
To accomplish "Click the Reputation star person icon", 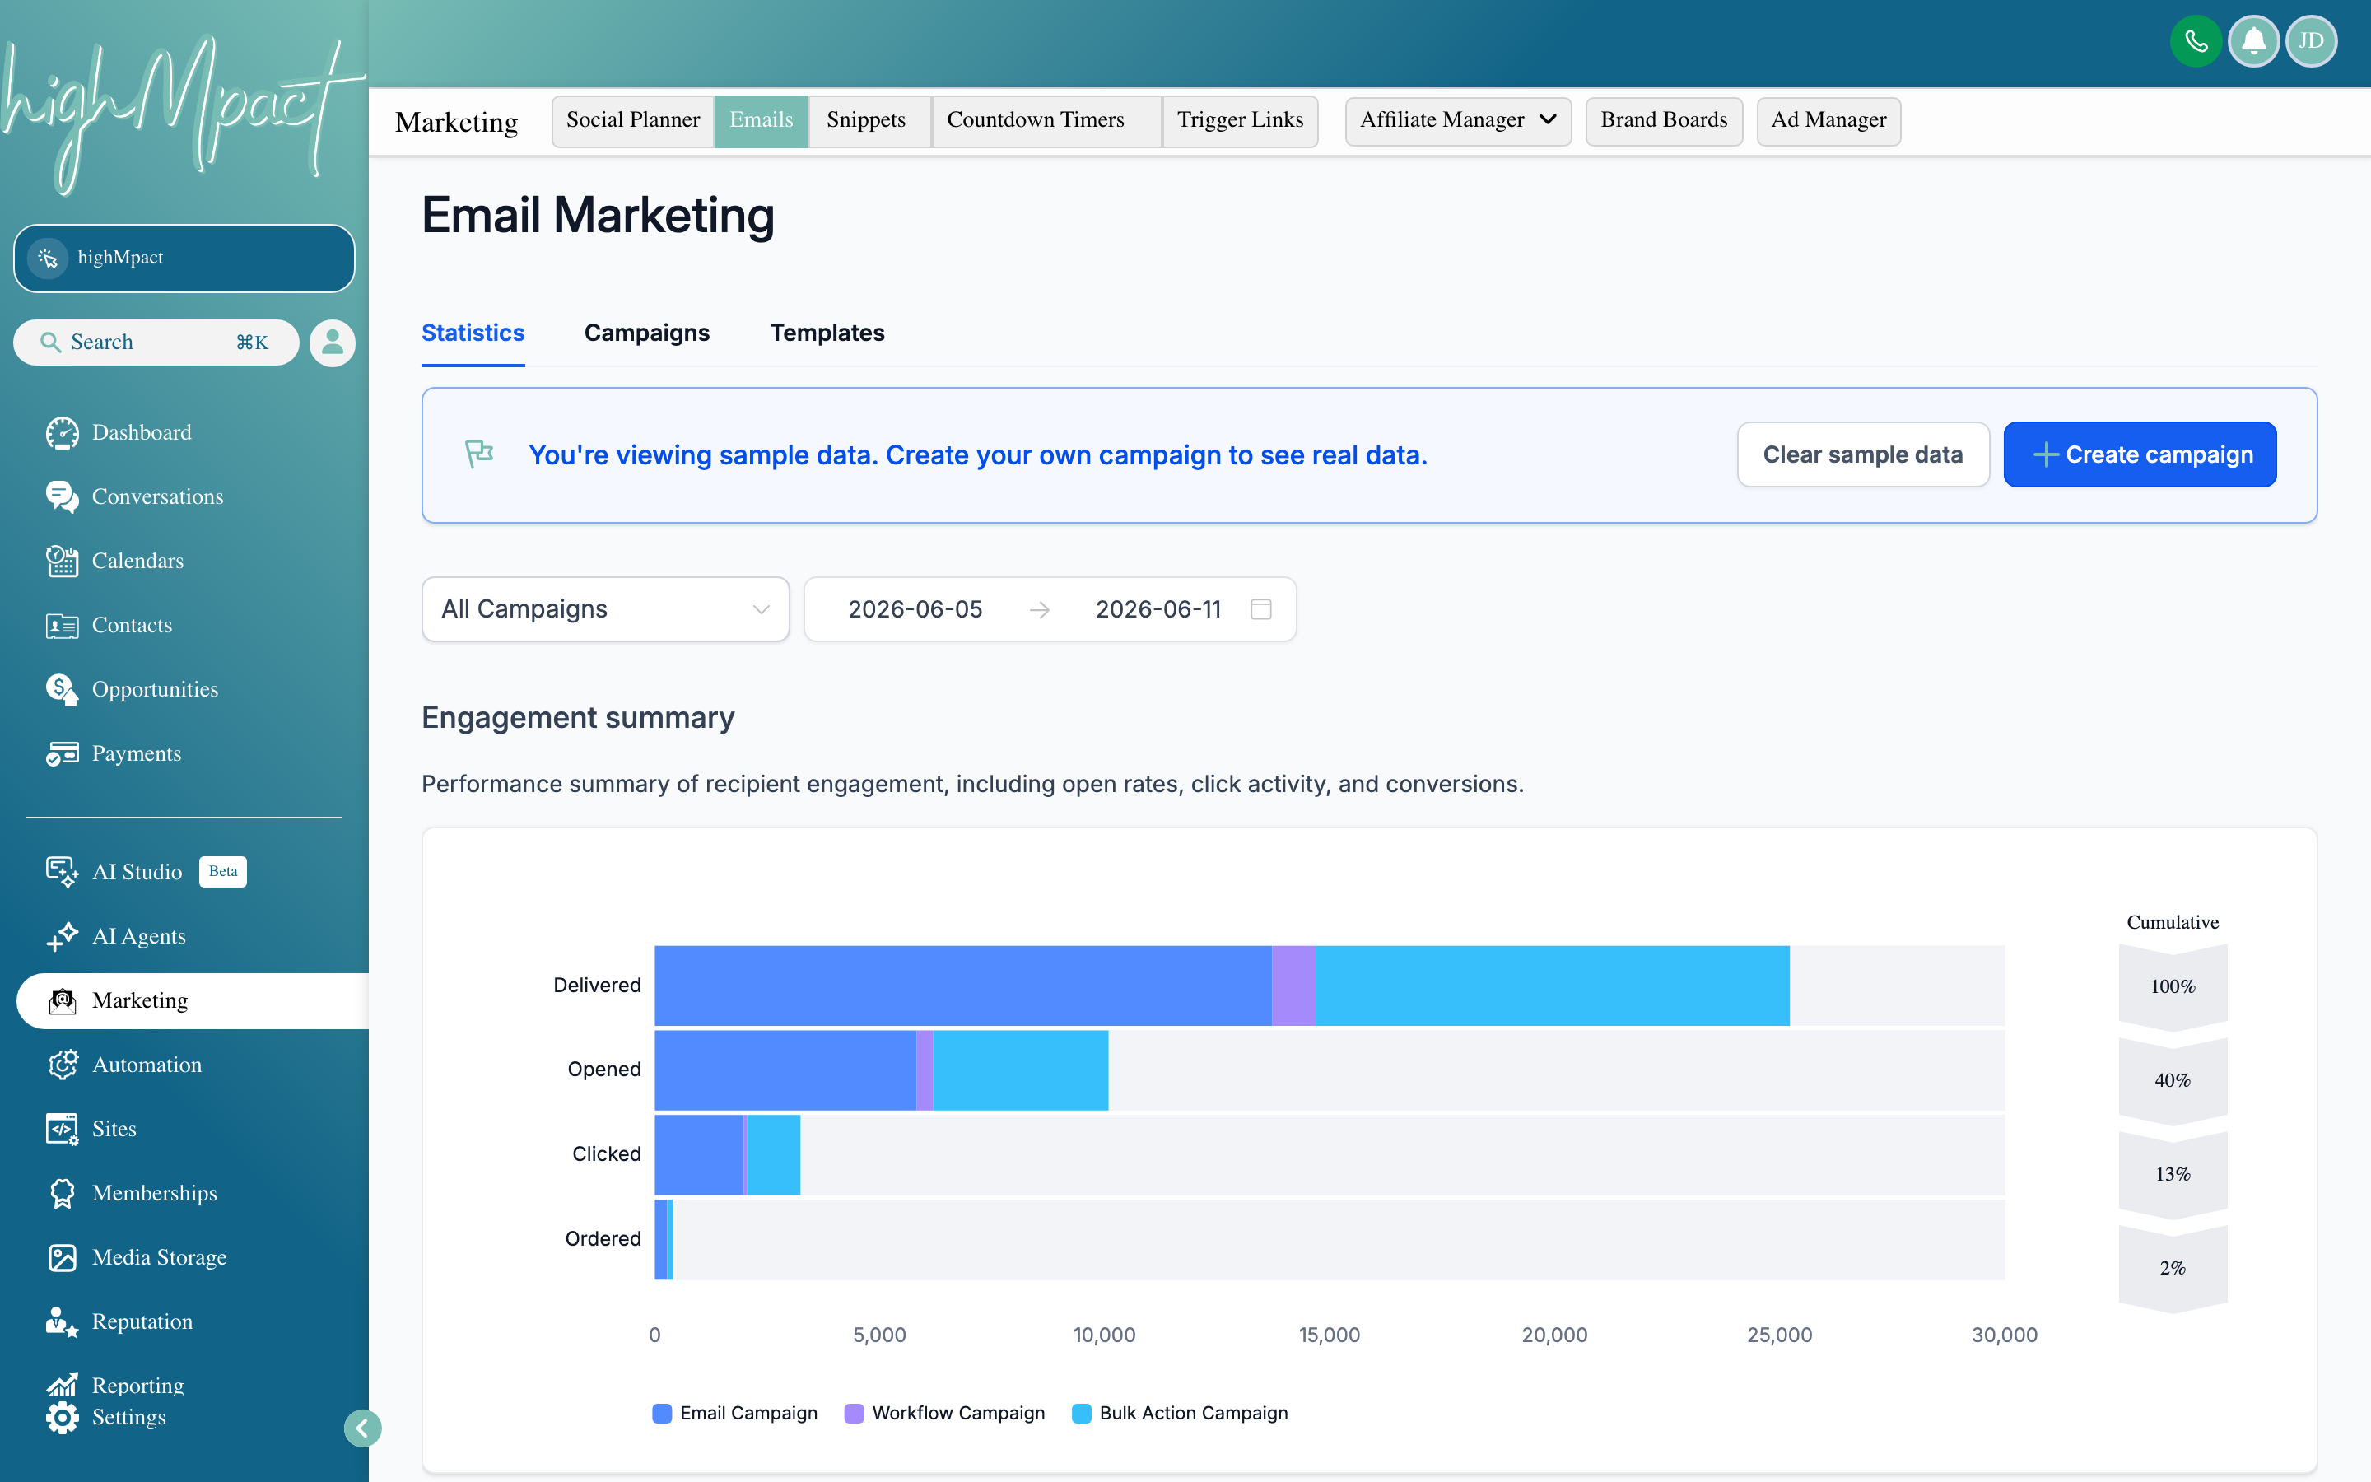I will (62, 1322).
